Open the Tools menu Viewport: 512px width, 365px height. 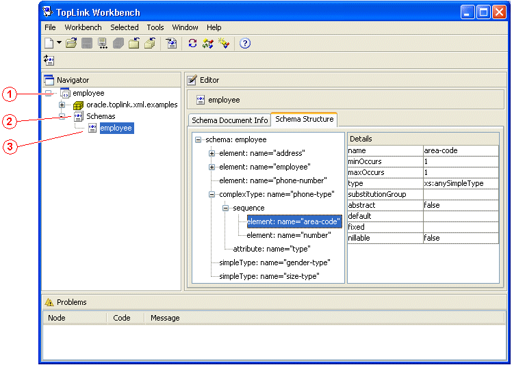155,27
